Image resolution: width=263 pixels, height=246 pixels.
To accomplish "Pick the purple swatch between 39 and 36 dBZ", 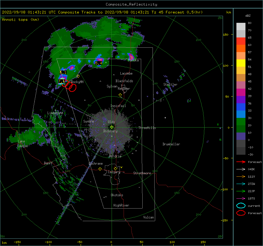I will click(x=241, y=99).
